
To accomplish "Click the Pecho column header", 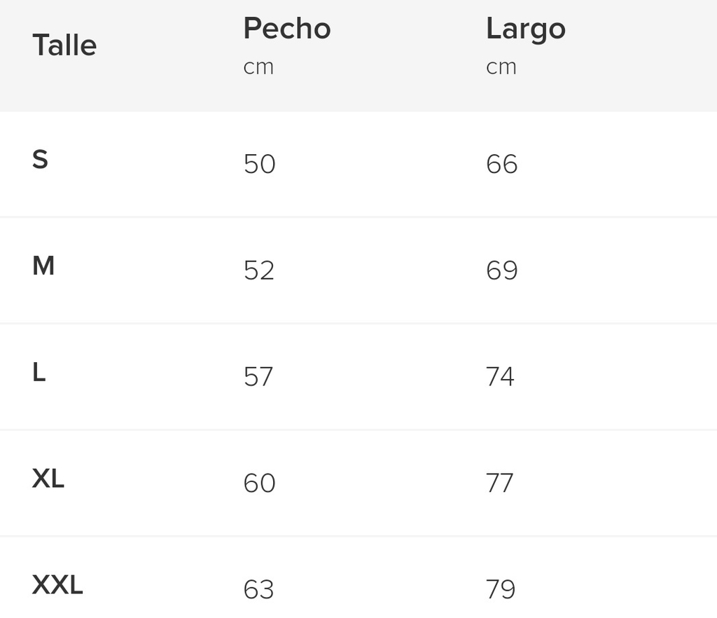I will point(287,28).
